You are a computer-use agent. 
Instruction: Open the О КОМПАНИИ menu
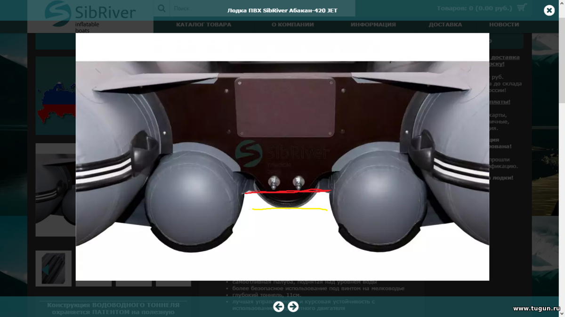pos(292,24)
